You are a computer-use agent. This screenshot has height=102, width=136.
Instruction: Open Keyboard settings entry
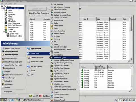pos(57,36)
